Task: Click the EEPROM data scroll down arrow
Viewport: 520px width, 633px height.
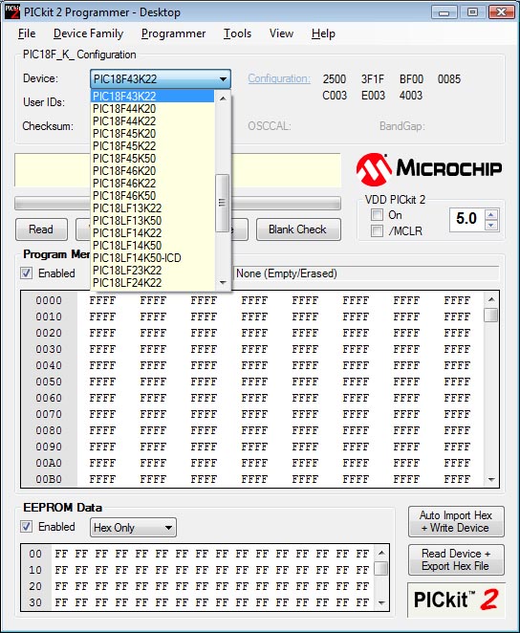Action: tap(381, 603)
